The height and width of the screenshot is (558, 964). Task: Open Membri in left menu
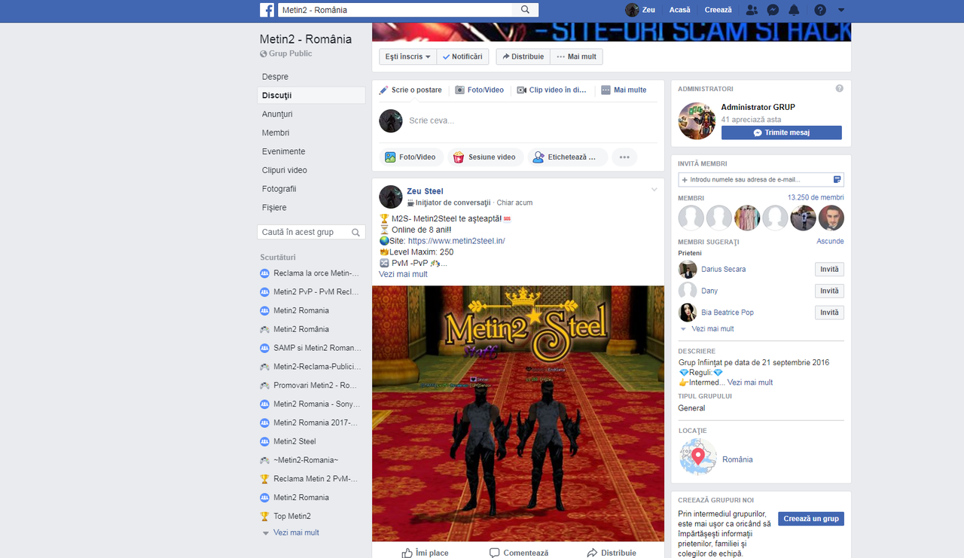(x=276, y=133)
